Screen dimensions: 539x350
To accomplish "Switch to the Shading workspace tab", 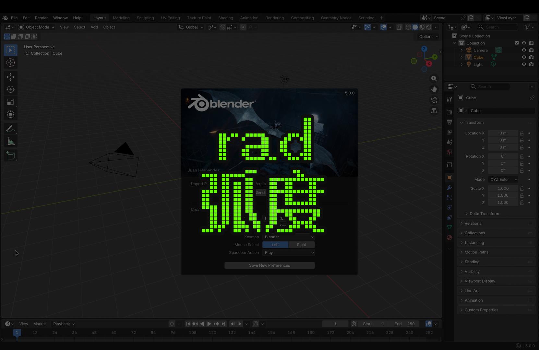I will coord(226,18).
